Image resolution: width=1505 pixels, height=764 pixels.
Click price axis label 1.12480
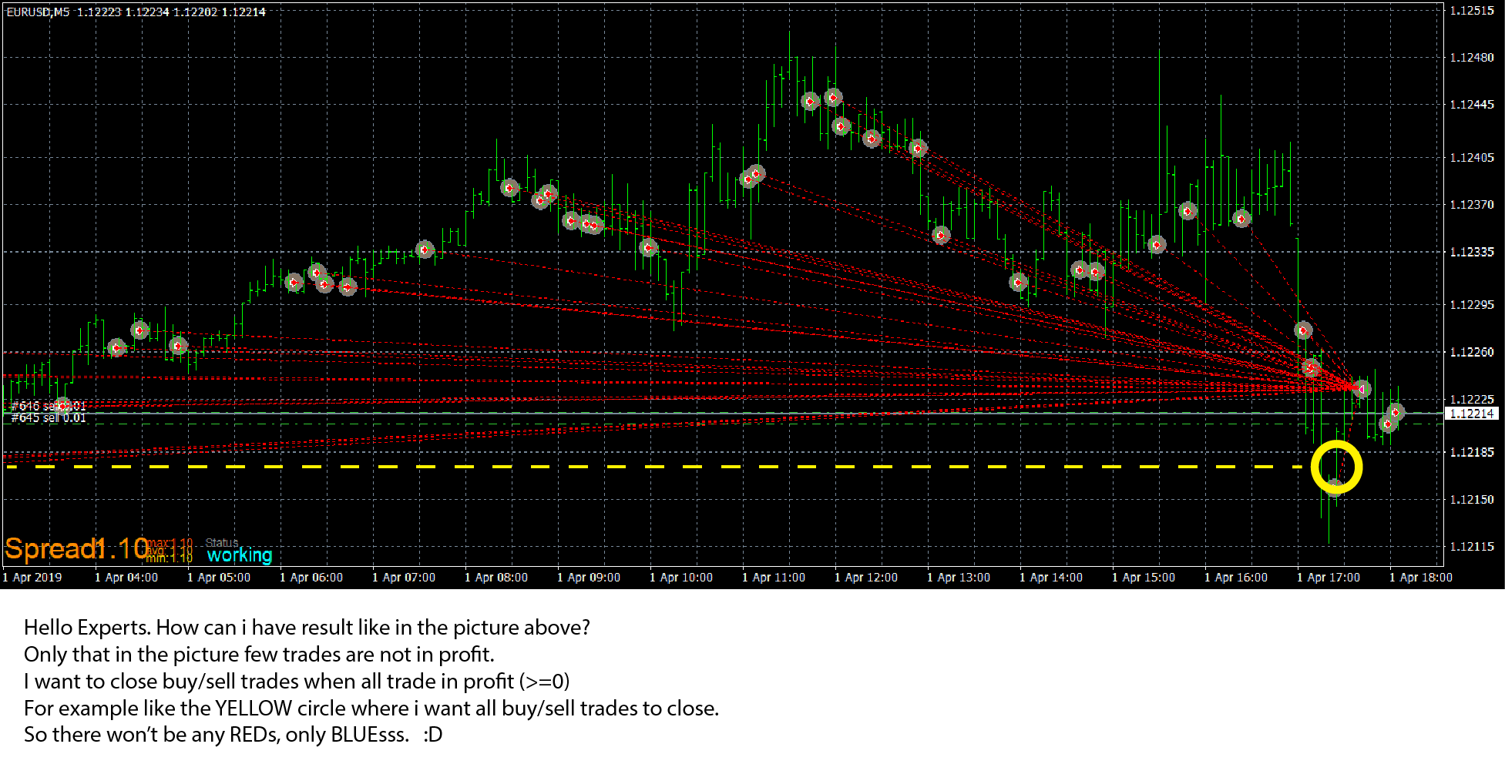click(1472, 58)
